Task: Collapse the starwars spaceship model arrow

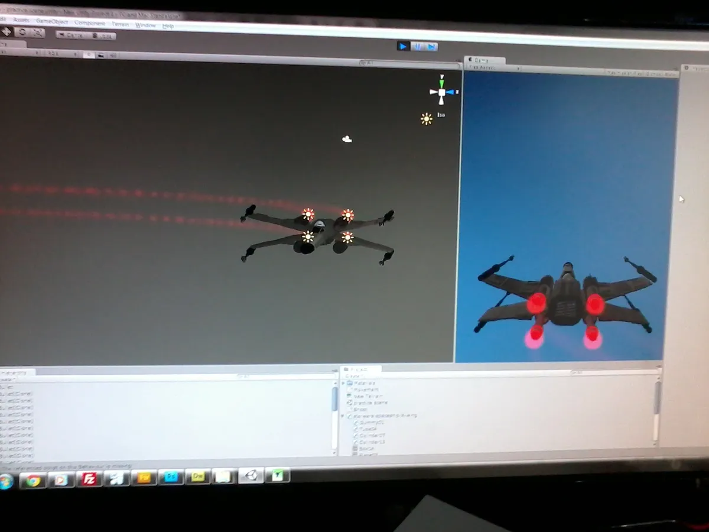Action: (343, 416)
